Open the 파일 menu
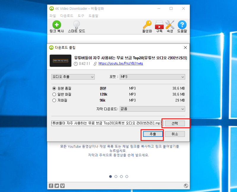This screenshot has width=237, height=192. [x=53, y=16]
